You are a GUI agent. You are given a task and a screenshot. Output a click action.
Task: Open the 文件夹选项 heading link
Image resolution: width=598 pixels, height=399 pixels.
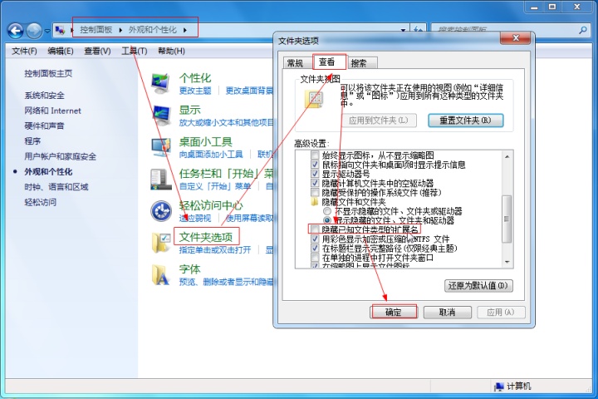(x=206, y=237)
